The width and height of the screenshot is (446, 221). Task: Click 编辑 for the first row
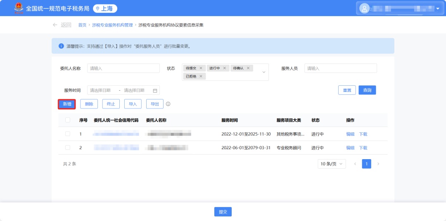coord(350,134)
